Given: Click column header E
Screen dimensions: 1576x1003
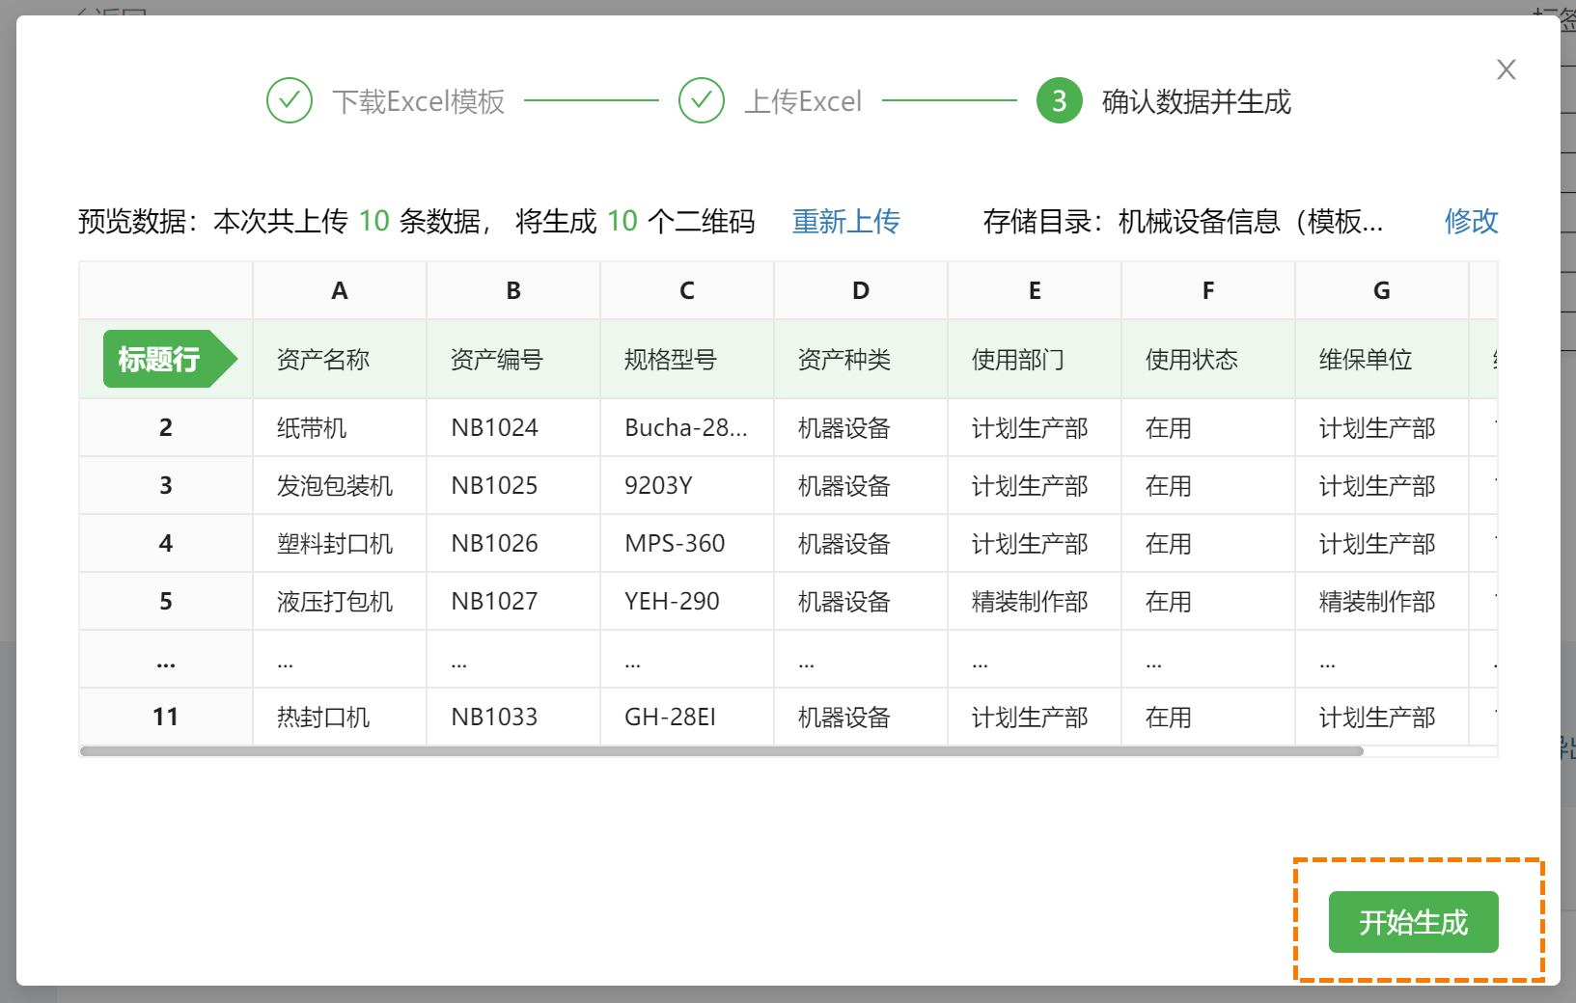Looking at the screenshot, I should click(1035, 290).
